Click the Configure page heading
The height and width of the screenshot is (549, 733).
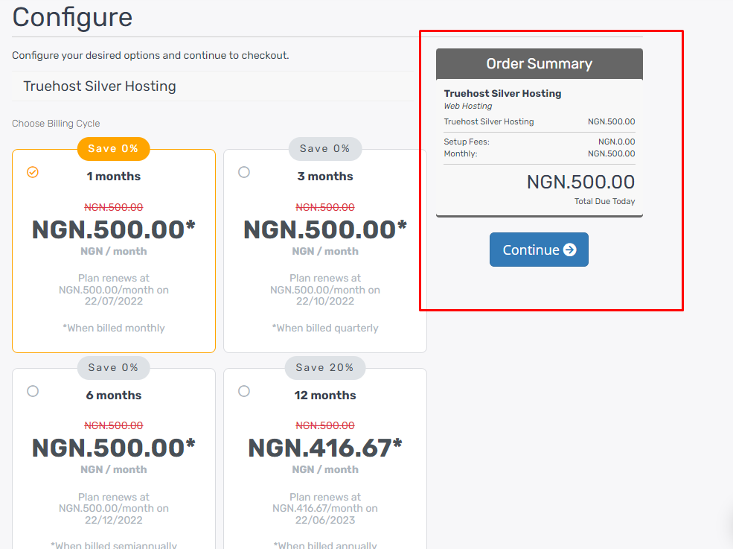[72, 16]
